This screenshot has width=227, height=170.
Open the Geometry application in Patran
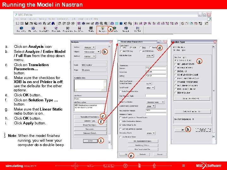pos(21,29)
